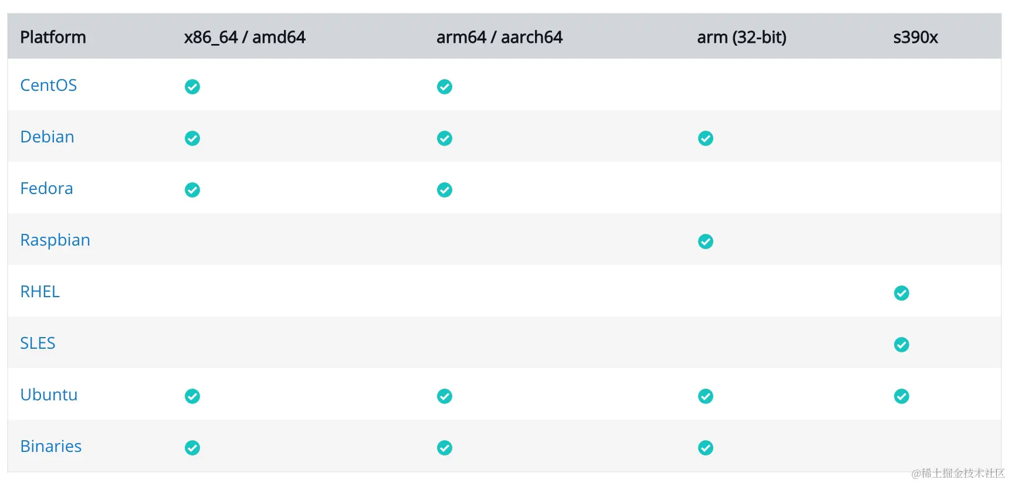Screen dimensions: 1009x483
Task: Open the Raspbian platform link
Action: point(55,240)
